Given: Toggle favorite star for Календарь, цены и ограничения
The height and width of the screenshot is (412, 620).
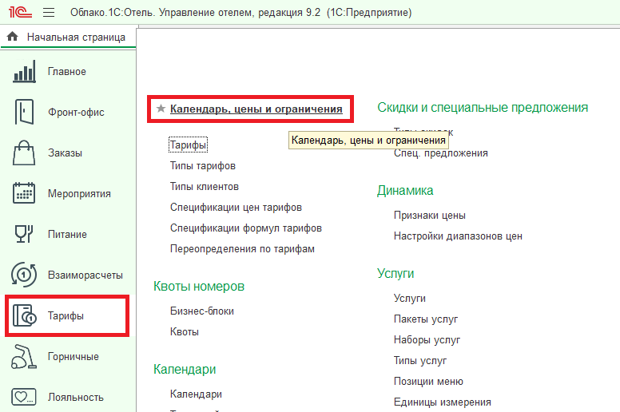Looking at the screenshot, I should click(161, 109).
